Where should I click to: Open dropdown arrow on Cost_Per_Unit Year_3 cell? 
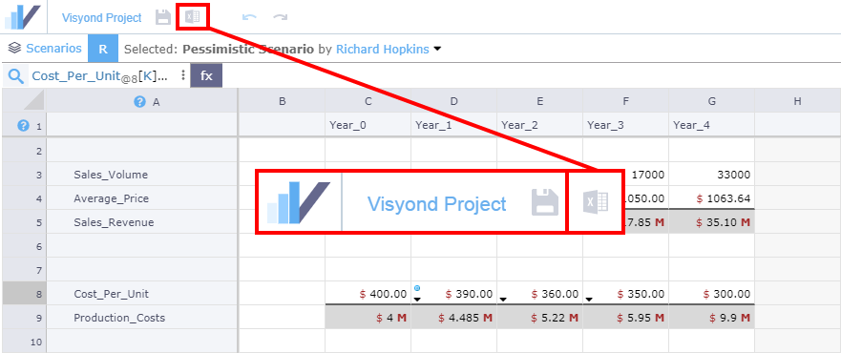coord(589,300)
